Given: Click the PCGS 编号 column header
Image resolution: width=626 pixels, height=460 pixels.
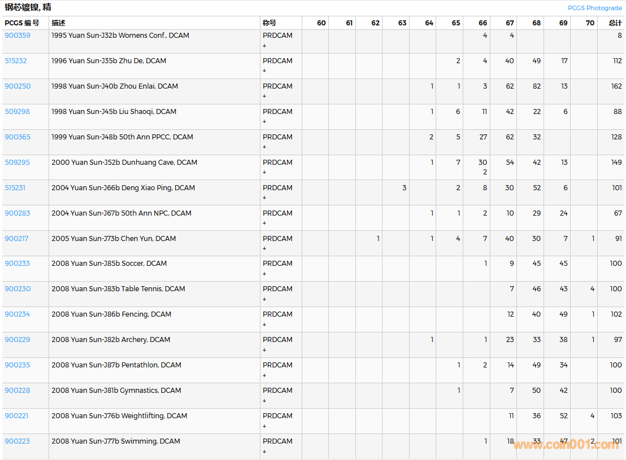Looking at the screenshot, I should pyautogui.click(x=22, y=23).
